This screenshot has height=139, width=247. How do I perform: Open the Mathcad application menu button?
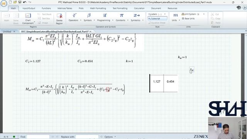point(4,3)
